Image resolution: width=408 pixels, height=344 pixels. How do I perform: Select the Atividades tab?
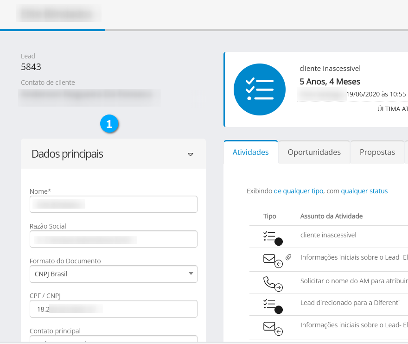[250, 152]
